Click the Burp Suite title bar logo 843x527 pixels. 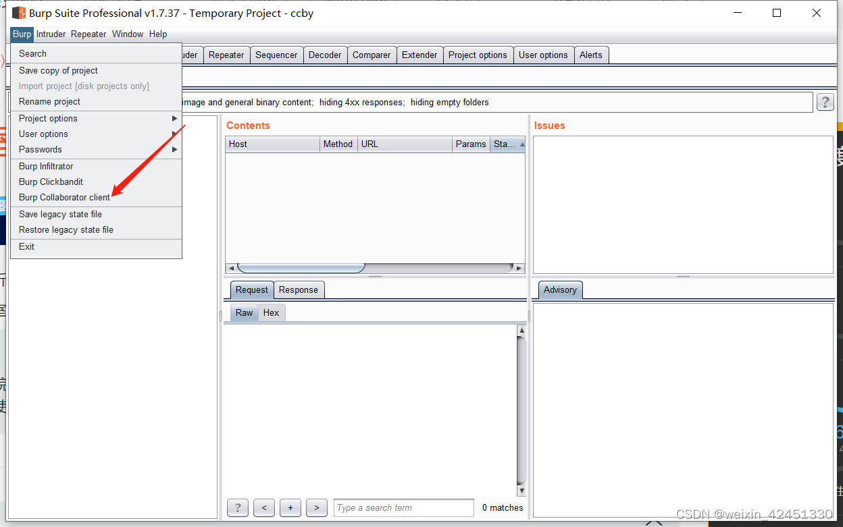coord(19,13)
